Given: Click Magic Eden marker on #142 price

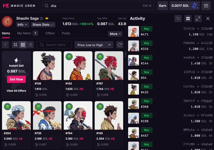Looking at the screenshot, I should coord(82,89).
